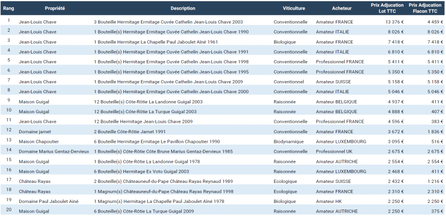Click the Domaine Marius Gentaz-Dervieux property cell
Image resolution: width=446 pixels, height=216 pixels.
[54, 152]
